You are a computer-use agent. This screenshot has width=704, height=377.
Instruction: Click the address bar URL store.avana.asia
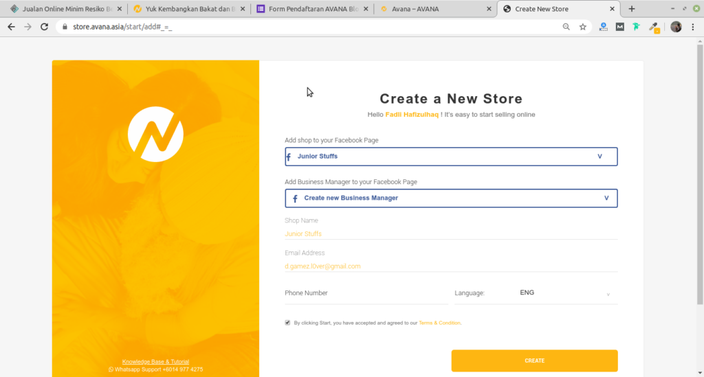coord(122,27)
